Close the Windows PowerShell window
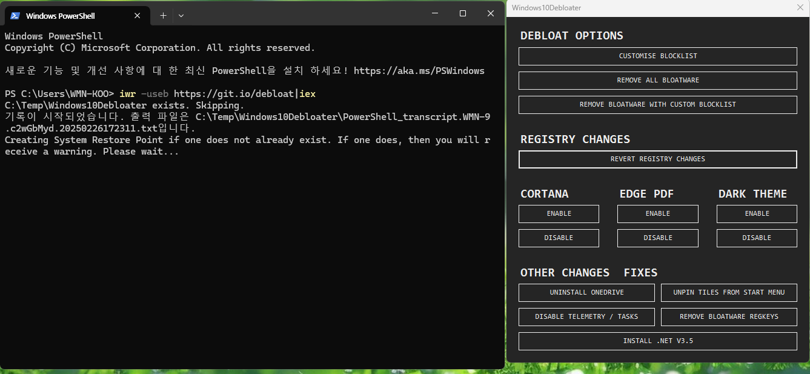This screenshot has width=810, height=374. click(491, 13)
